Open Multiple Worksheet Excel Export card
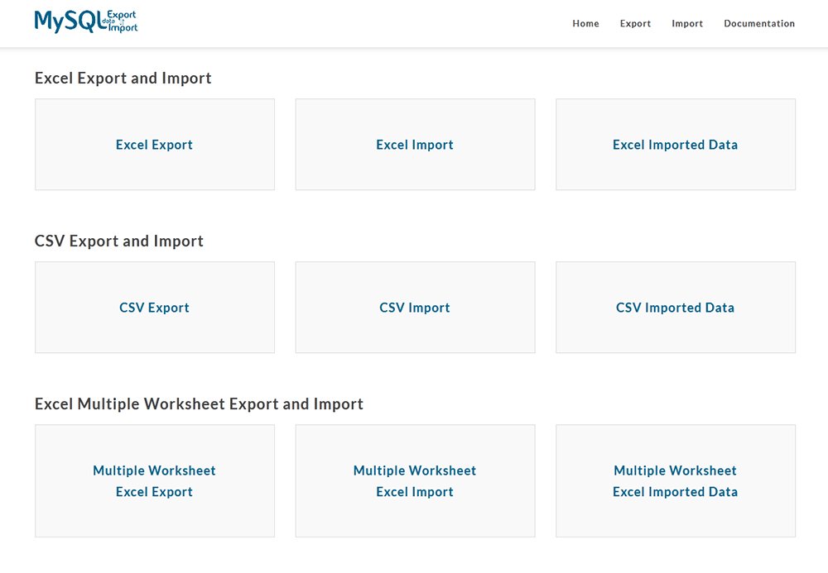This screenshot has width=828, height=573. click(x=155, y=480)
